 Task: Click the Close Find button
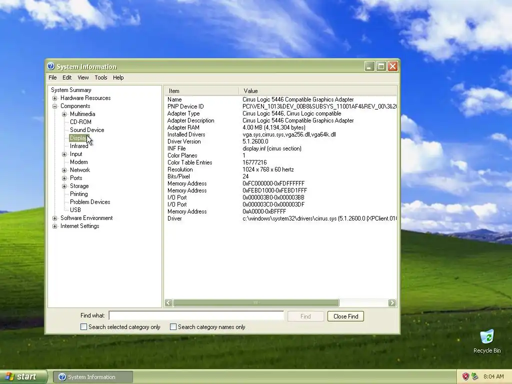(346, 316)
